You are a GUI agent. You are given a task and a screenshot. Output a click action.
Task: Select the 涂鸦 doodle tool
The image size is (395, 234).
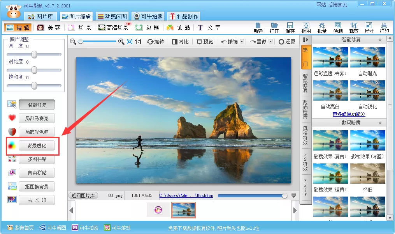click(x=338, y=28)
